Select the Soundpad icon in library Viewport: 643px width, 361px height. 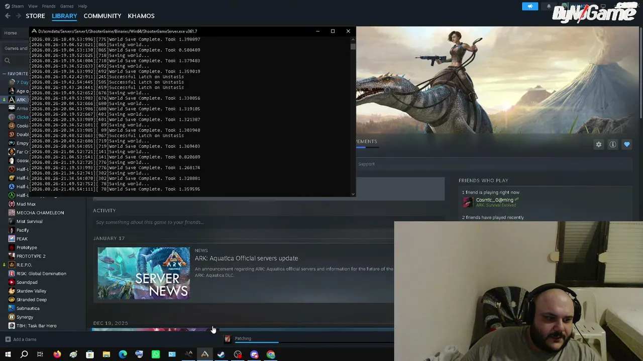[x=12, y=282]
